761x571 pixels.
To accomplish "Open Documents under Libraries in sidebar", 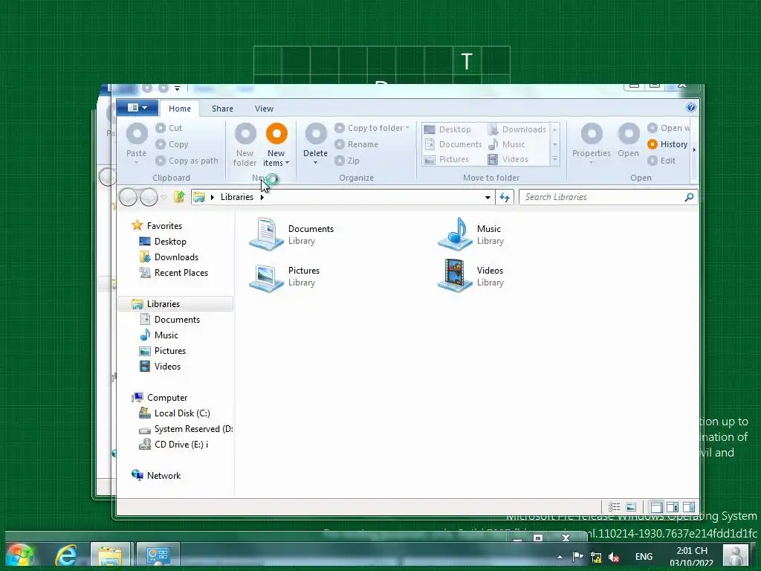I will (x=170, y=320).
